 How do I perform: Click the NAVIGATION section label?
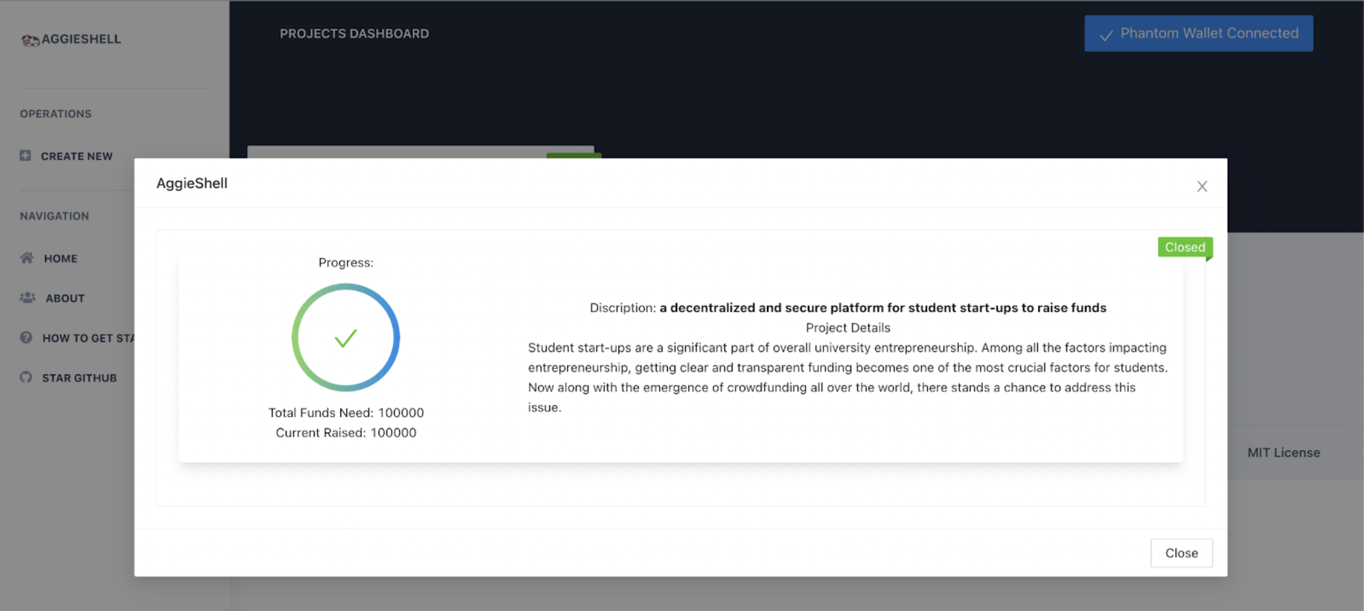pyautogui.click(x=55, y=216)
